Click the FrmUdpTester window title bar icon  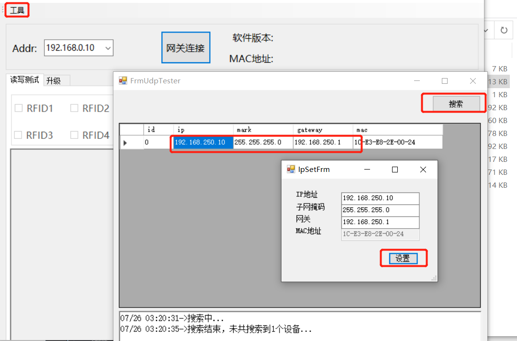pyautogui.click(x=124, y=81)
